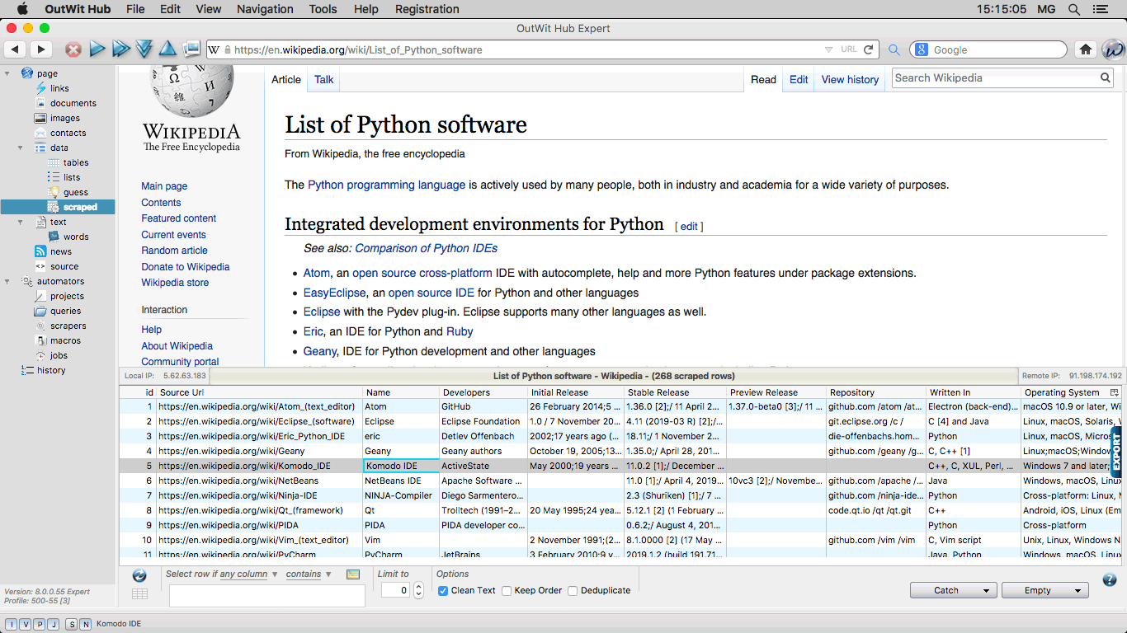Click the row filter text box
This screenshot has height=633, width=1127.
point(266,596)
